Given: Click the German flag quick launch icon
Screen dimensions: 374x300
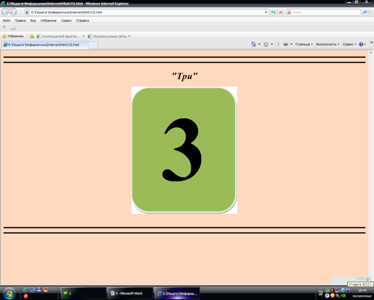Looking at the screenshot, I should (x=46, y=290).
